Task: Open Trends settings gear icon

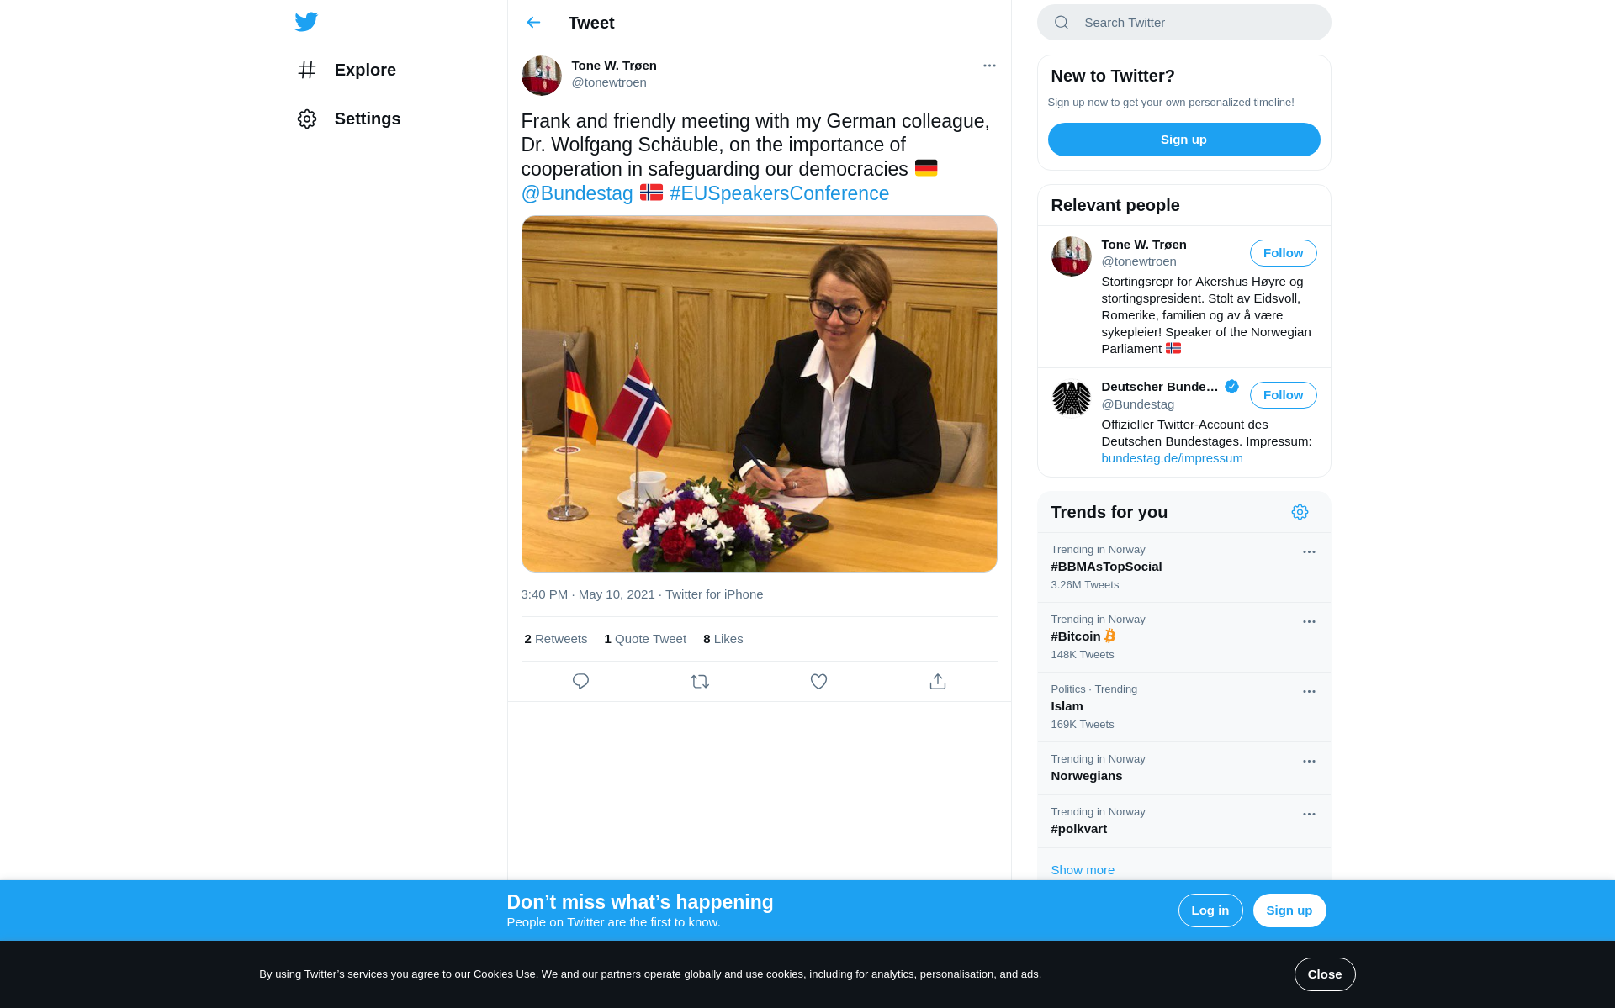Action: click(x=1300, y=512)
